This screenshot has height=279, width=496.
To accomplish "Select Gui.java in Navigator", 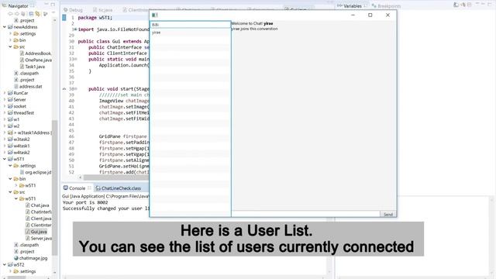I will 39,232.
